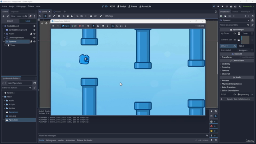Toggle visibility of Node2DLevel
Image resolution: width=256 pixels, height=144 pixels.
(34, 26)
